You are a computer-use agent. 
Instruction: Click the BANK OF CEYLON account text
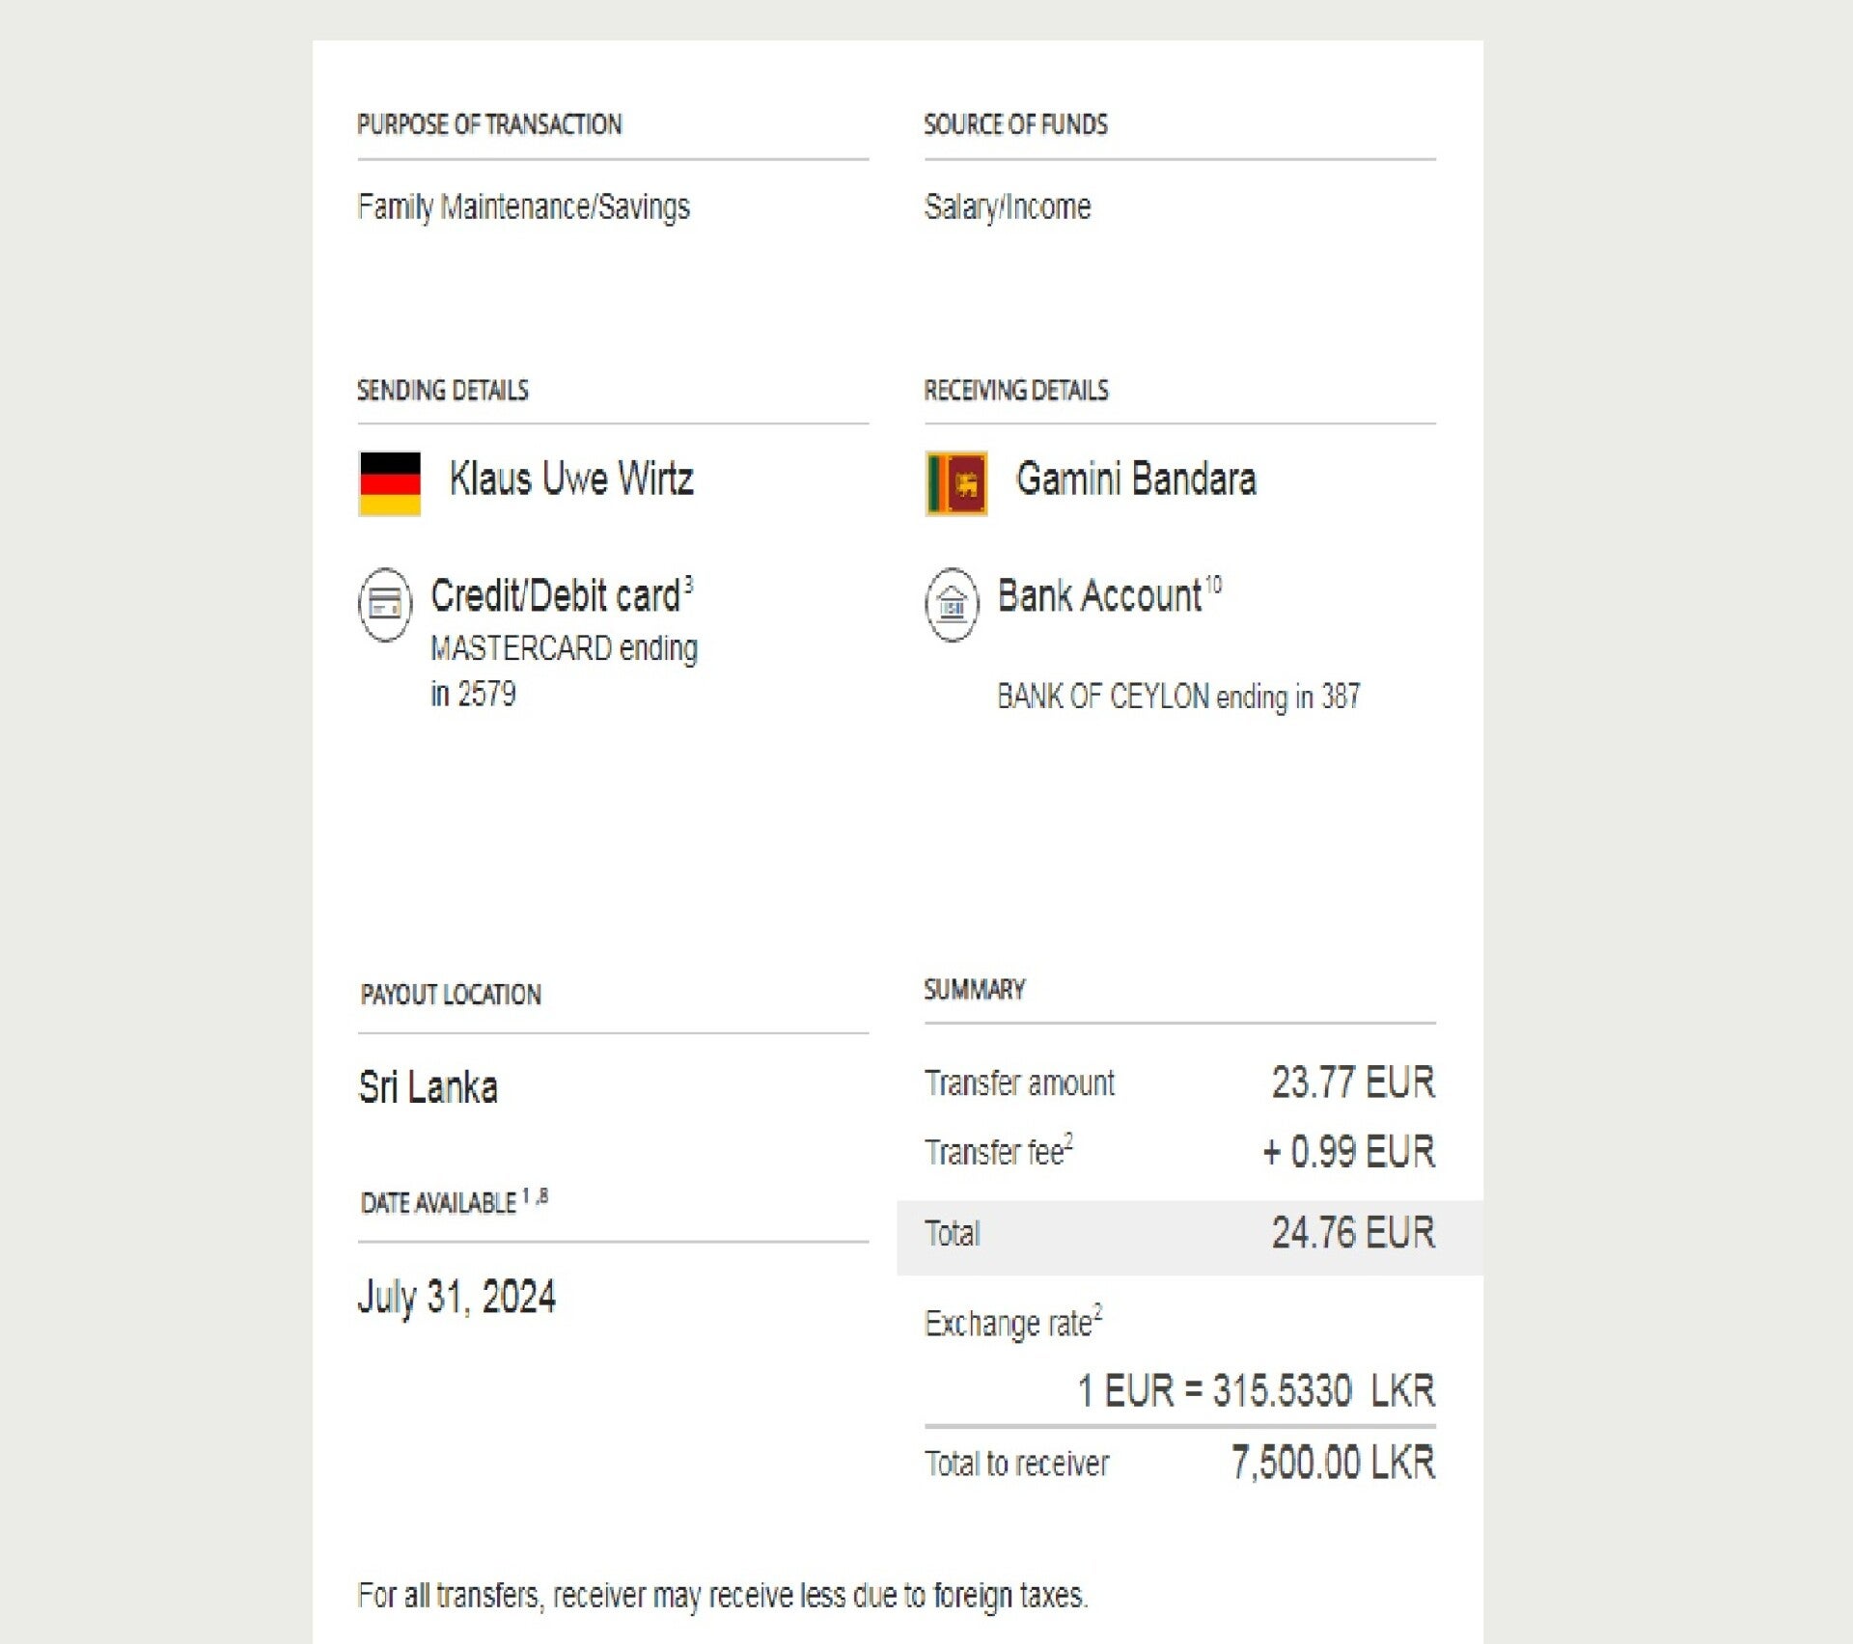point(1177,696)
